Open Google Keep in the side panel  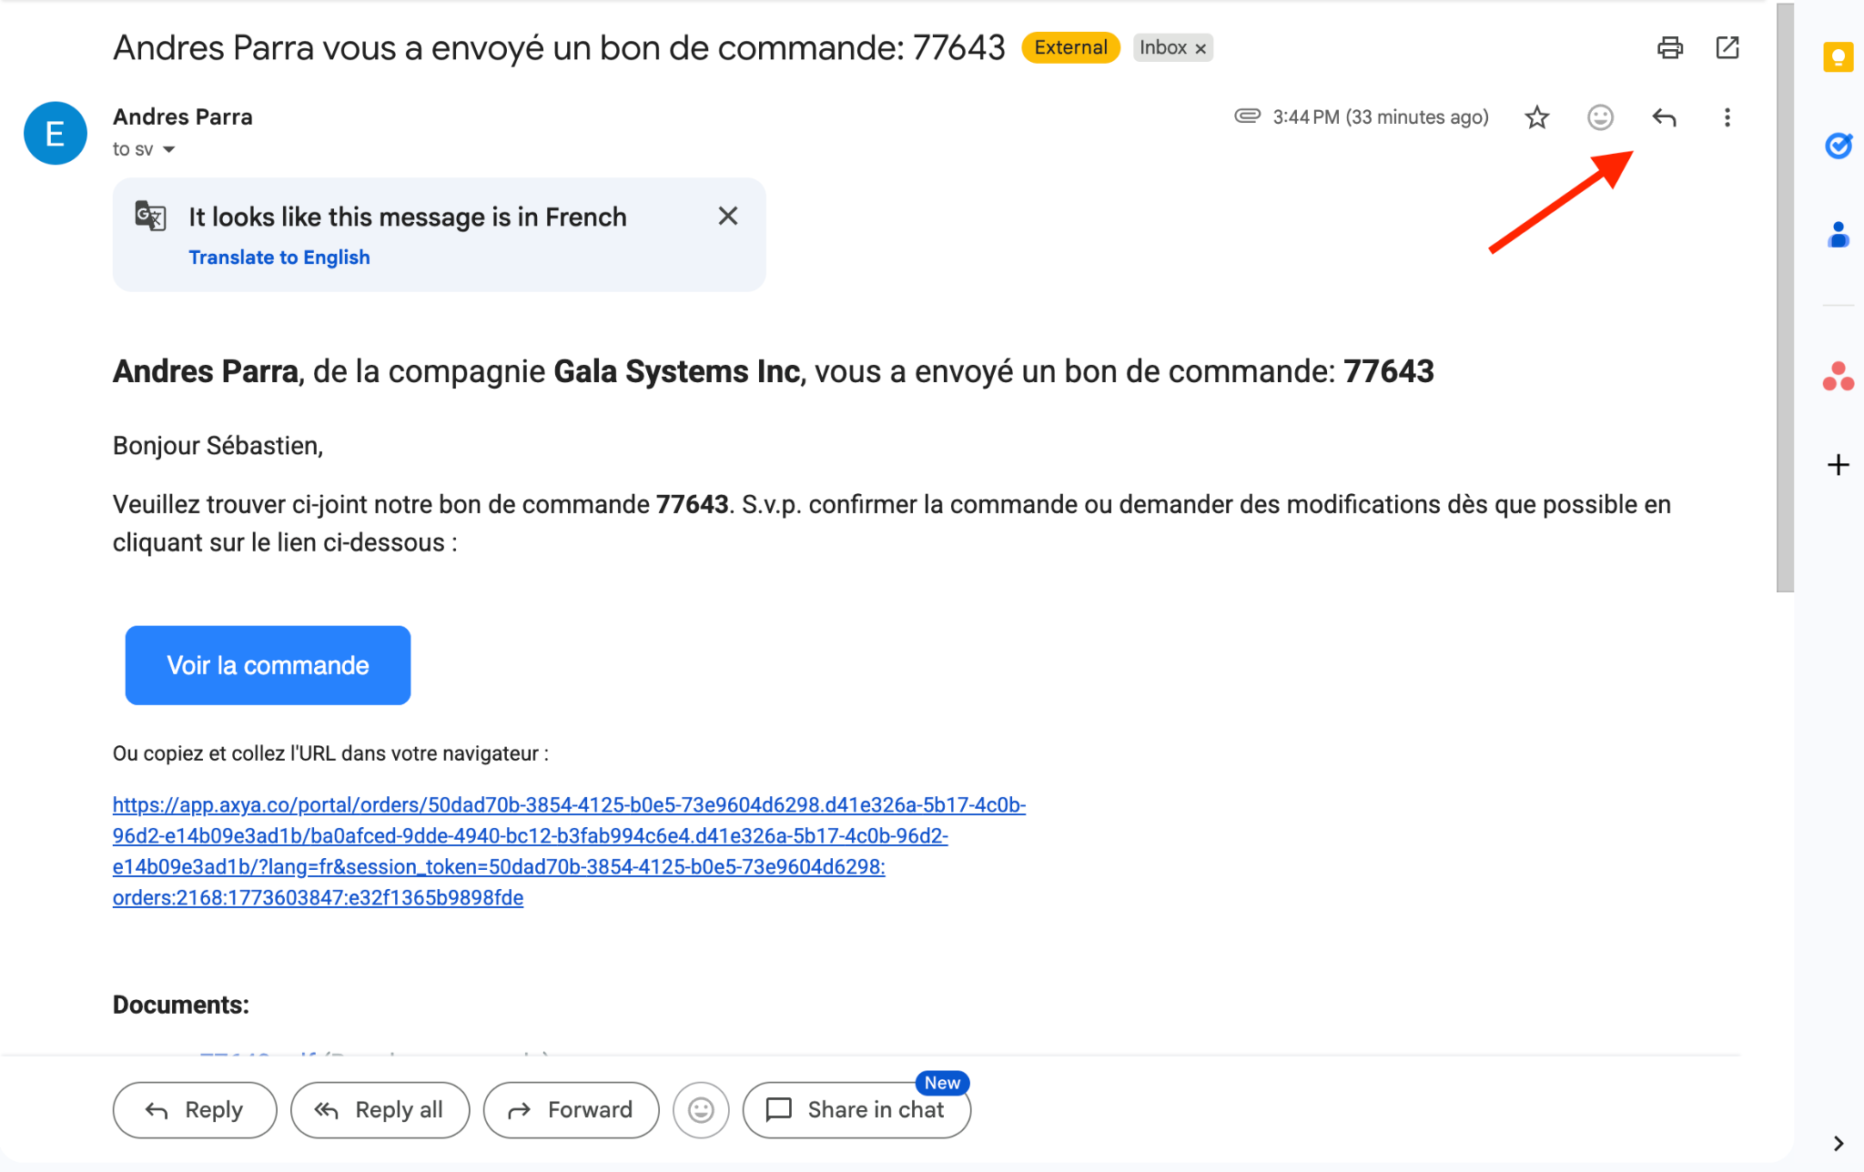click(x=1838, y=58)
